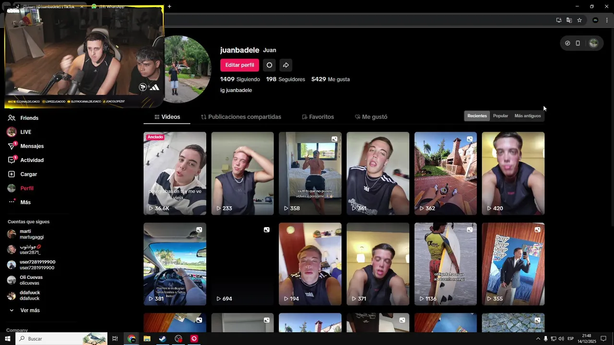Click the volume speaker tray icon
This screenshot has height=345, width=614.
click(561, 339)
